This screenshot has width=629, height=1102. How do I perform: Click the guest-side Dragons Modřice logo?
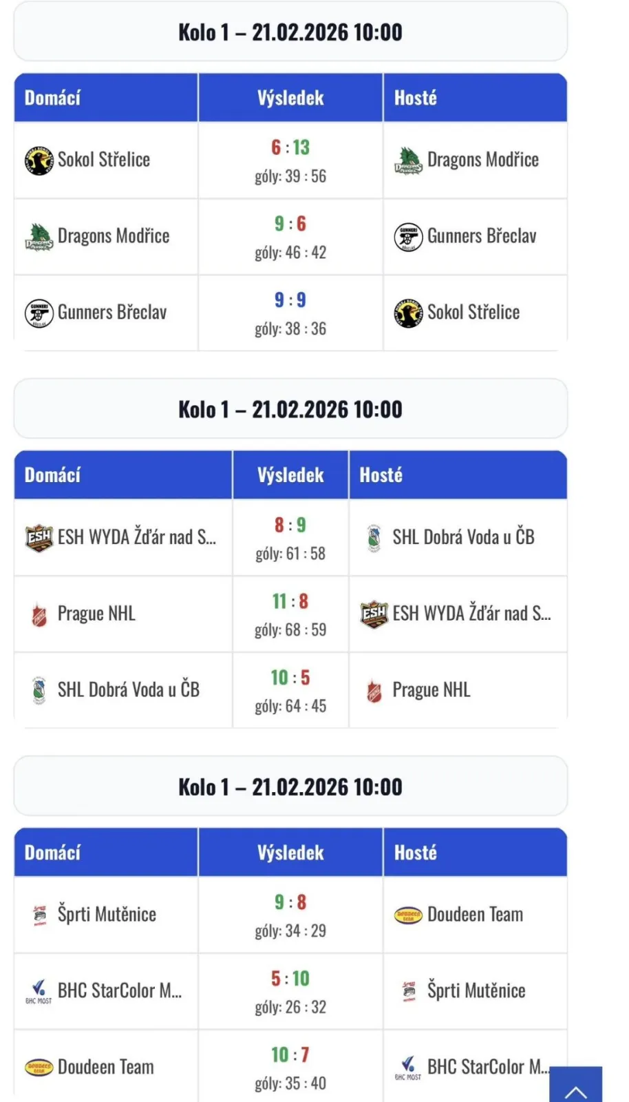408,160
